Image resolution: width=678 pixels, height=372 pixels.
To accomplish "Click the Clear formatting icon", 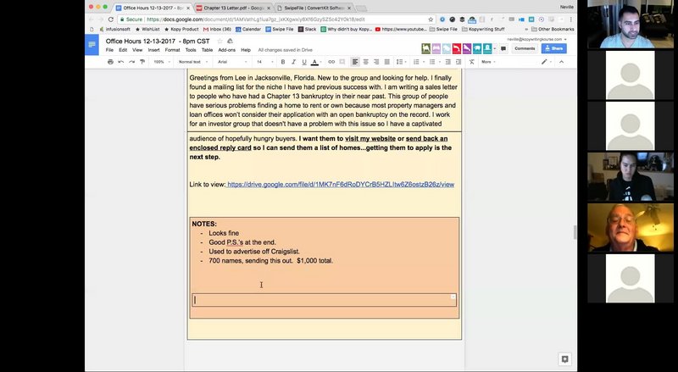I will tap(472, 62).
